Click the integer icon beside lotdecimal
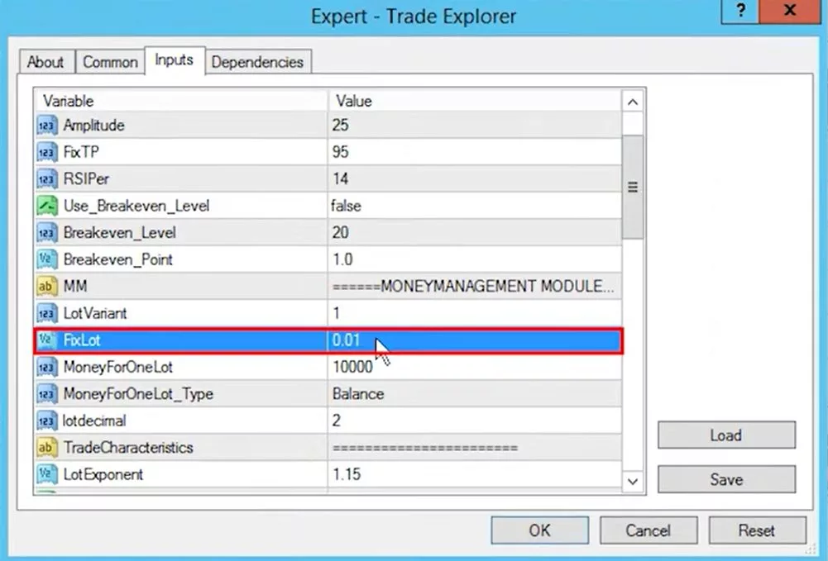 [x=46, y=421]
